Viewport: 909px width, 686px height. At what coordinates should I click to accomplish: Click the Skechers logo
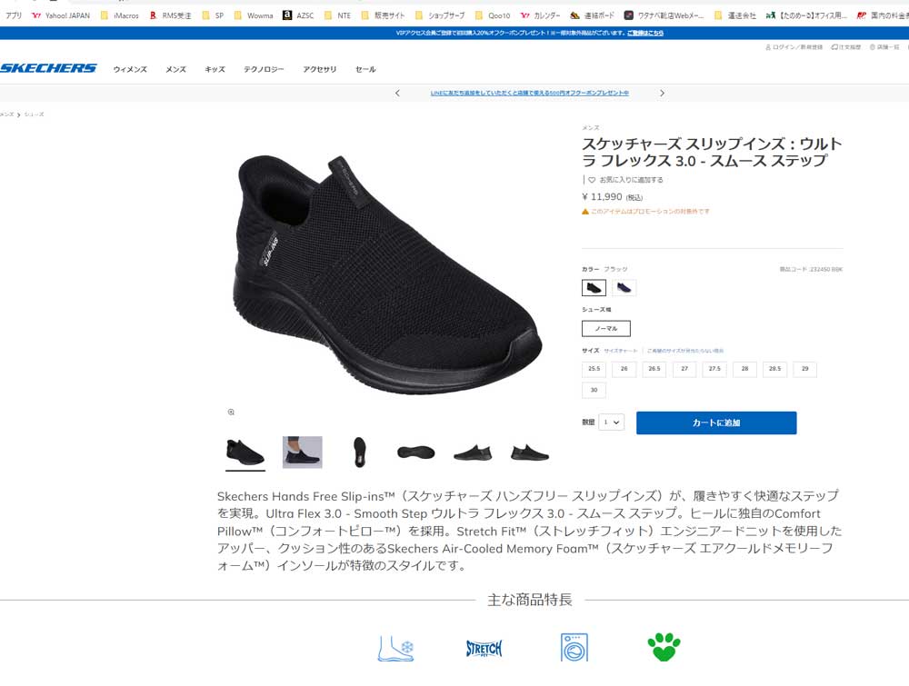click(48, 68)
